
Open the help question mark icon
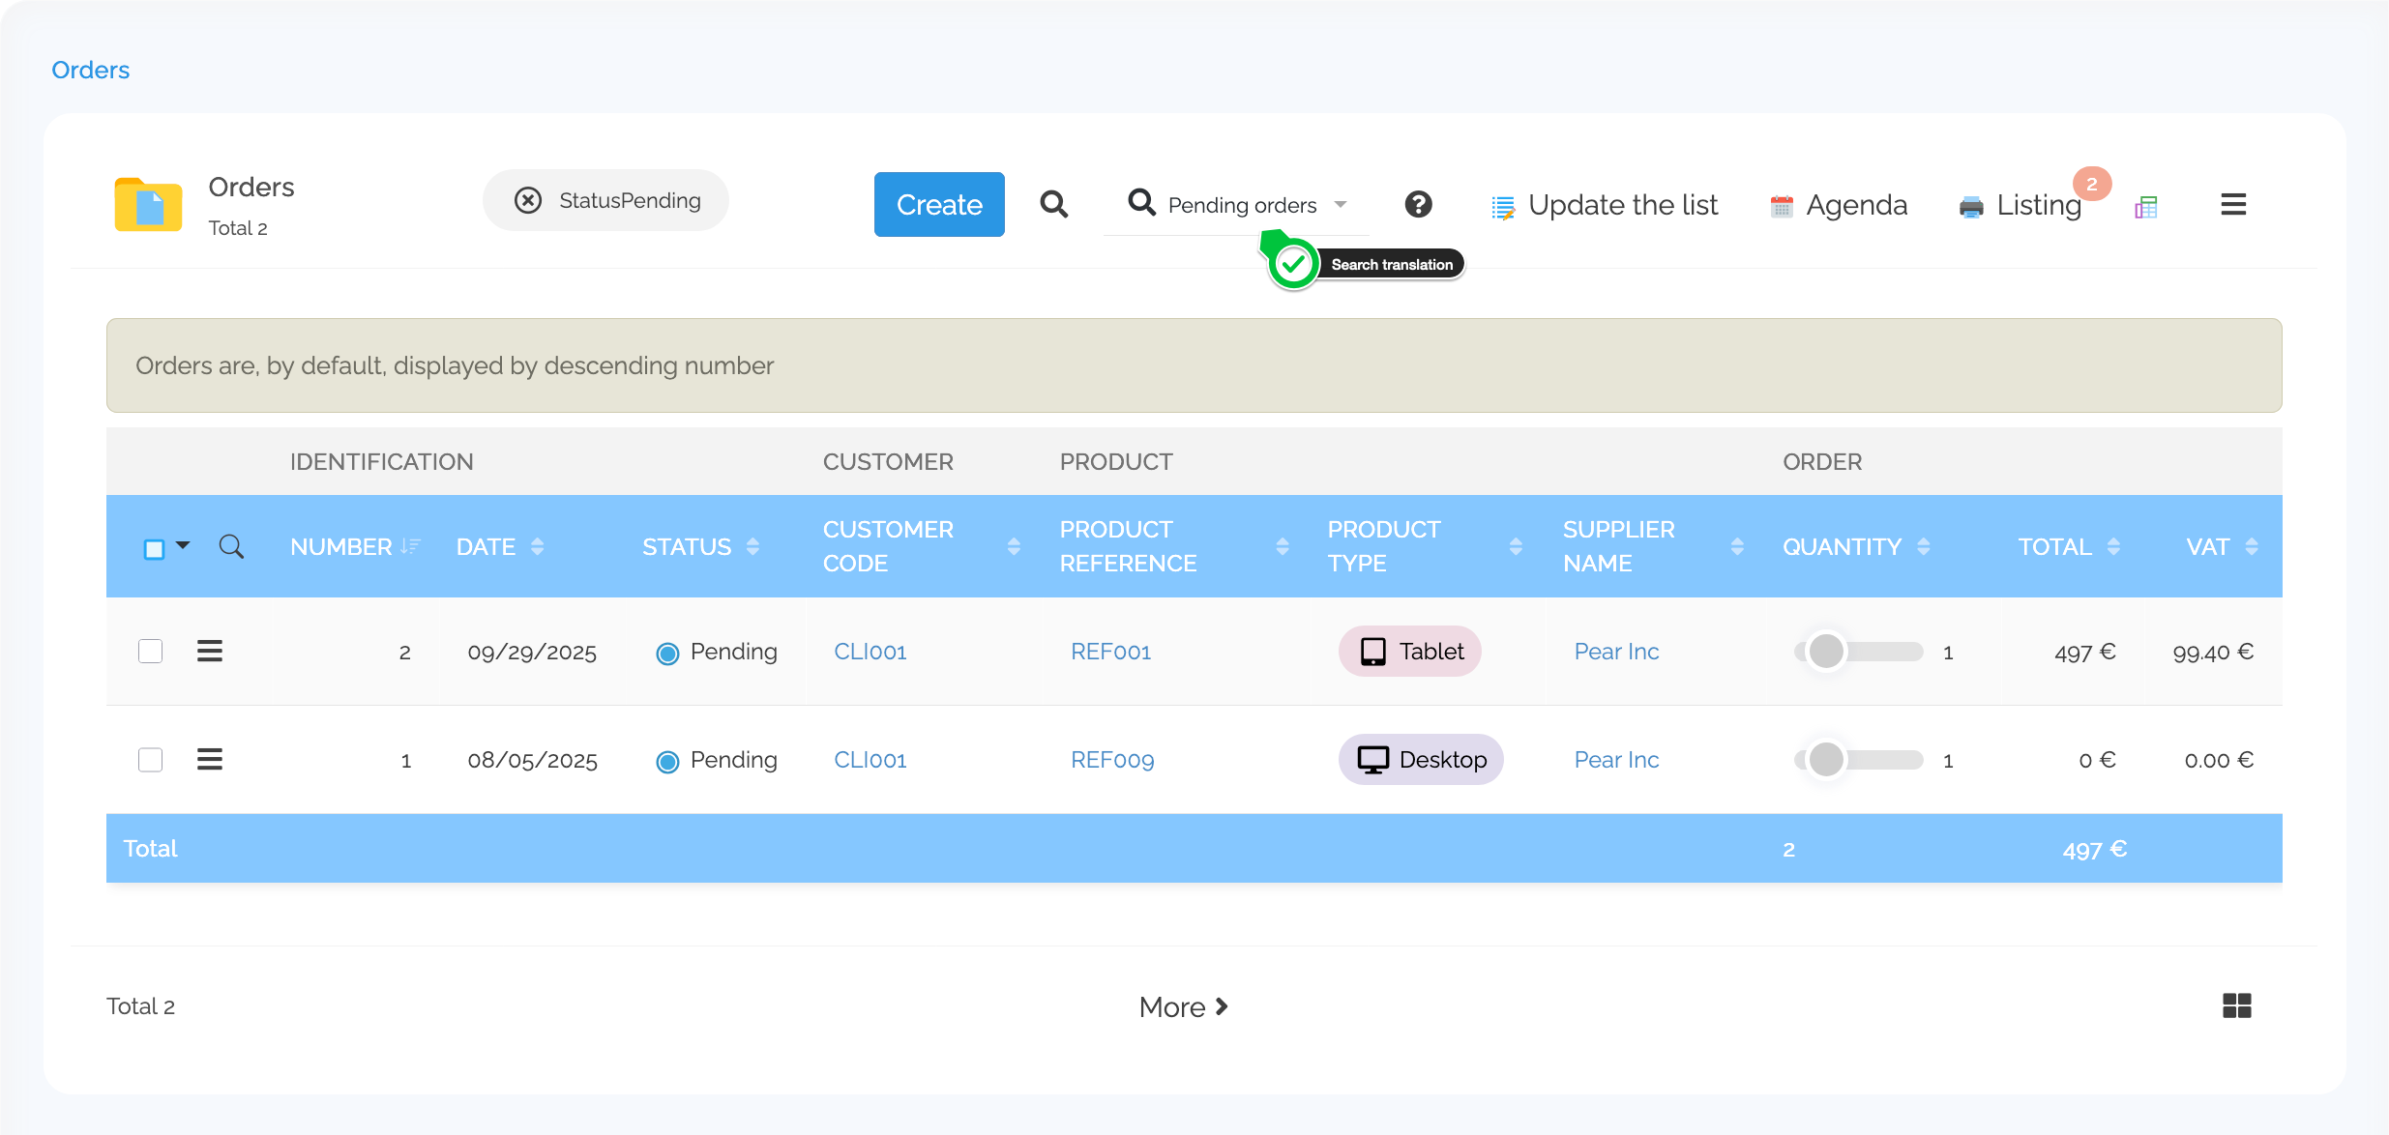coord(1418,204)
